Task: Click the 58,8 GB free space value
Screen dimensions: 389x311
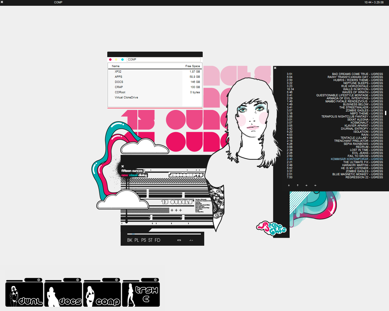Action: [195, 77]
